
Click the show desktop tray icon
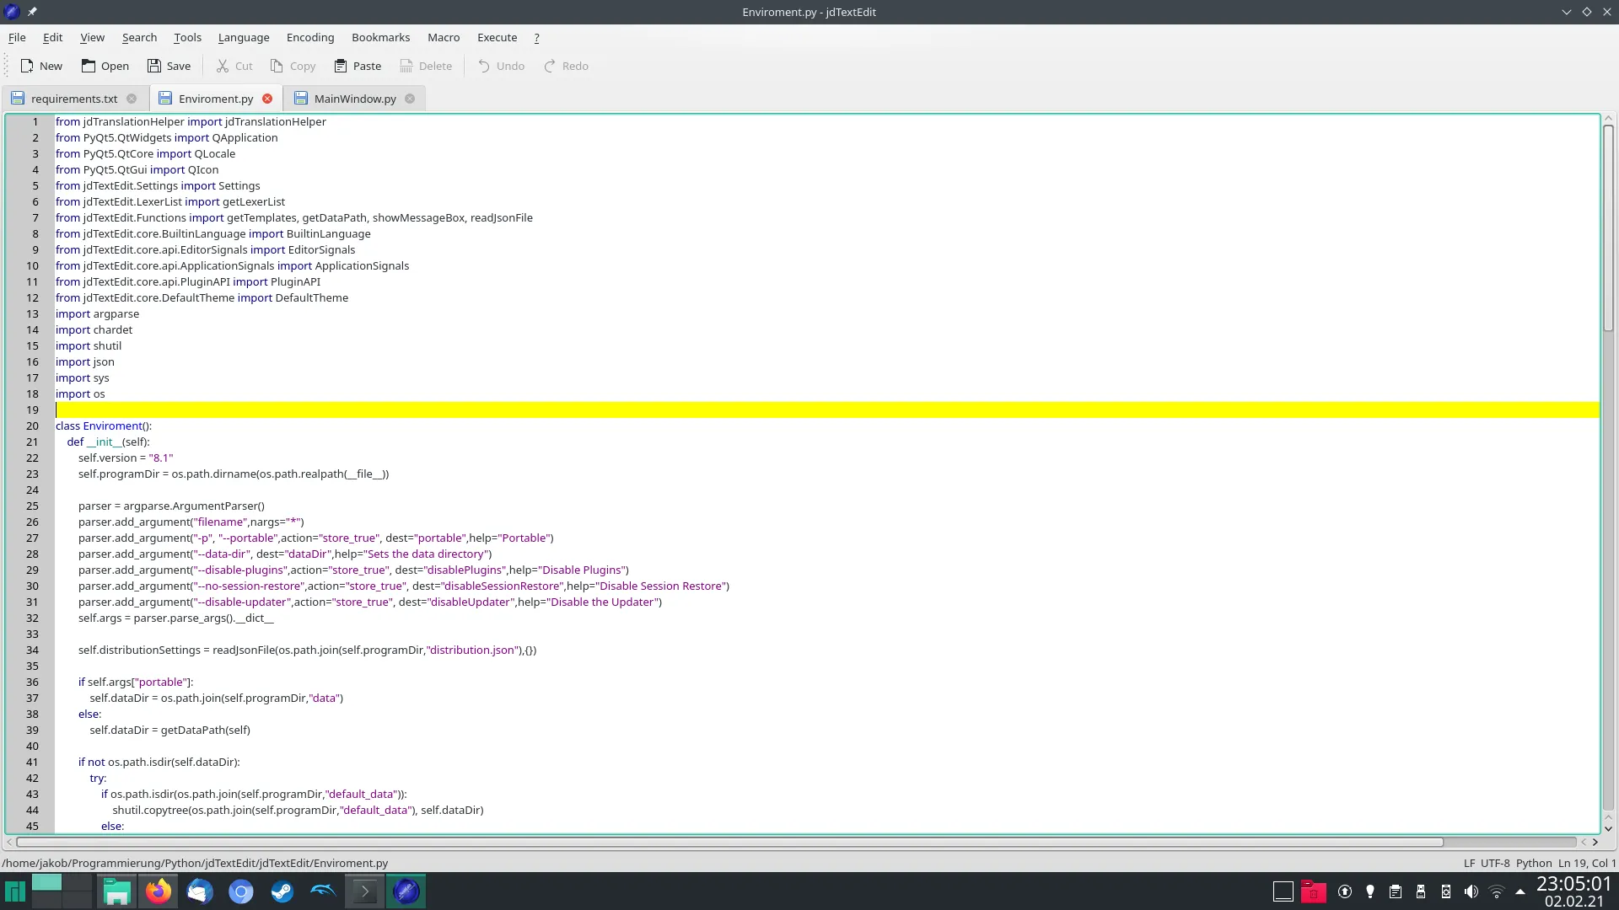pyautogui.click(x=1283, y=891)
